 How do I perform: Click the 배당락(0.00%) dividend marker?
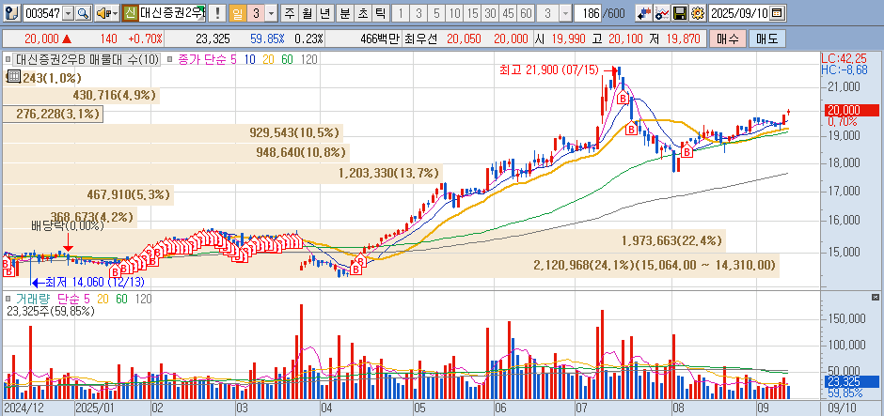pyautogui.click(x=67, y=227)
